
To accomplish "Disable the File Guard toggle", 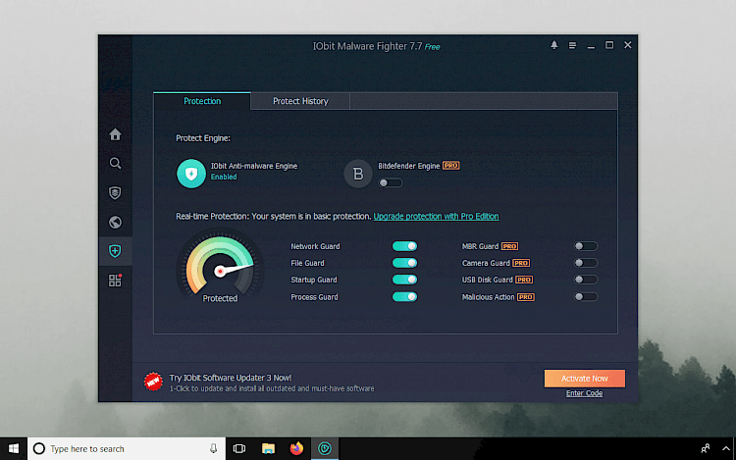I will 404,263.
